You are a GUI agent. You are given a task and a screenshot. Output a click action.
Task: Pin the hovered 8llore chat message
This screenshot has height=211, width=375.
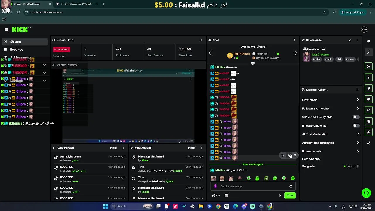point(289,156)
